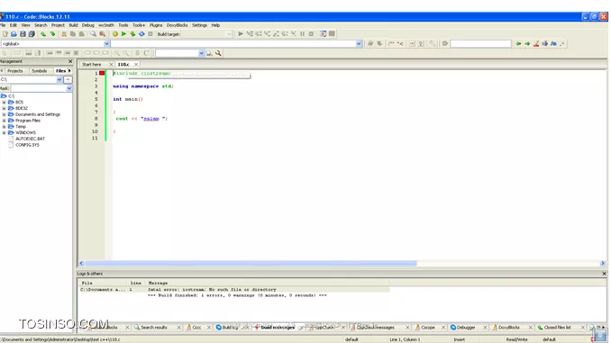Open the Build target dropdown

[x=229, y=34]
